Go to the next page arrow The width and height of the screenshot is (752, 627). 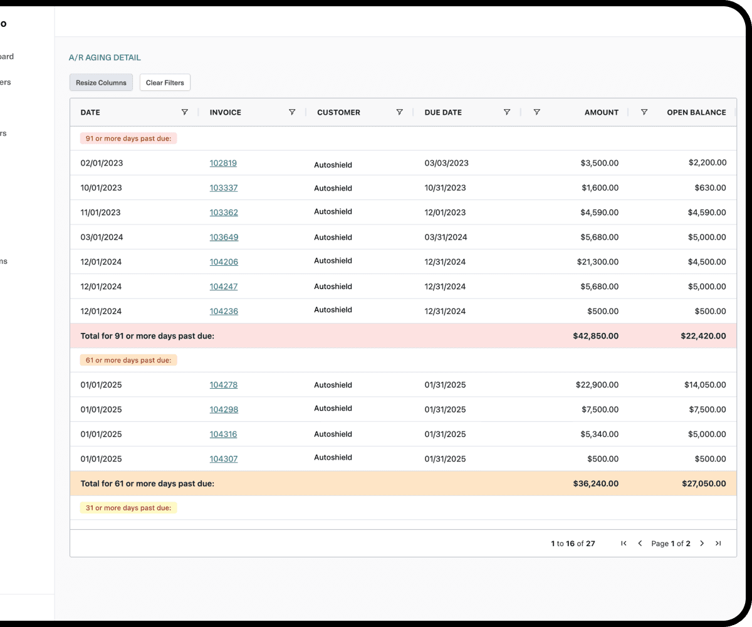tap(702, 544)
